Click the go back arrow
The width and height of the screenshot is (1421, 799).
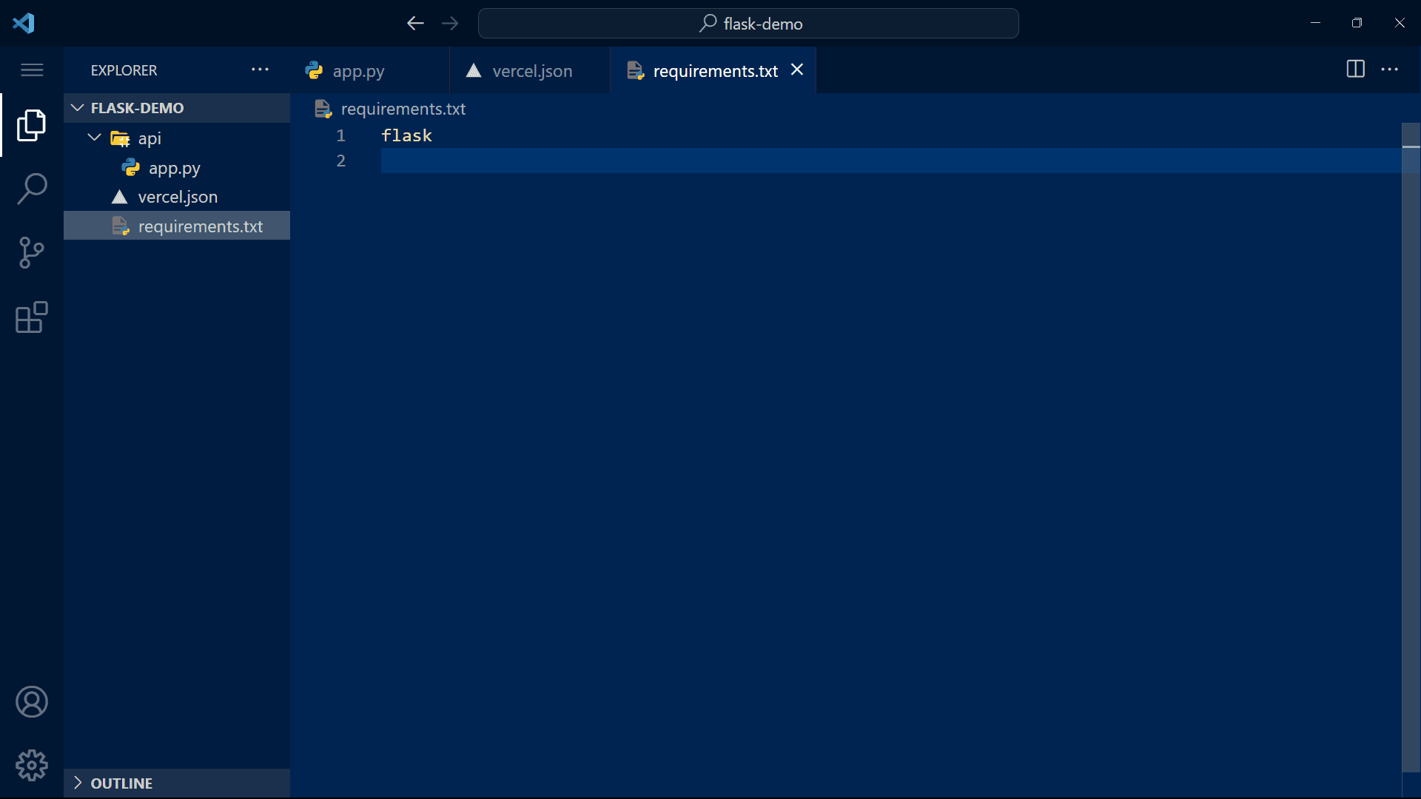tap(415, 24)
